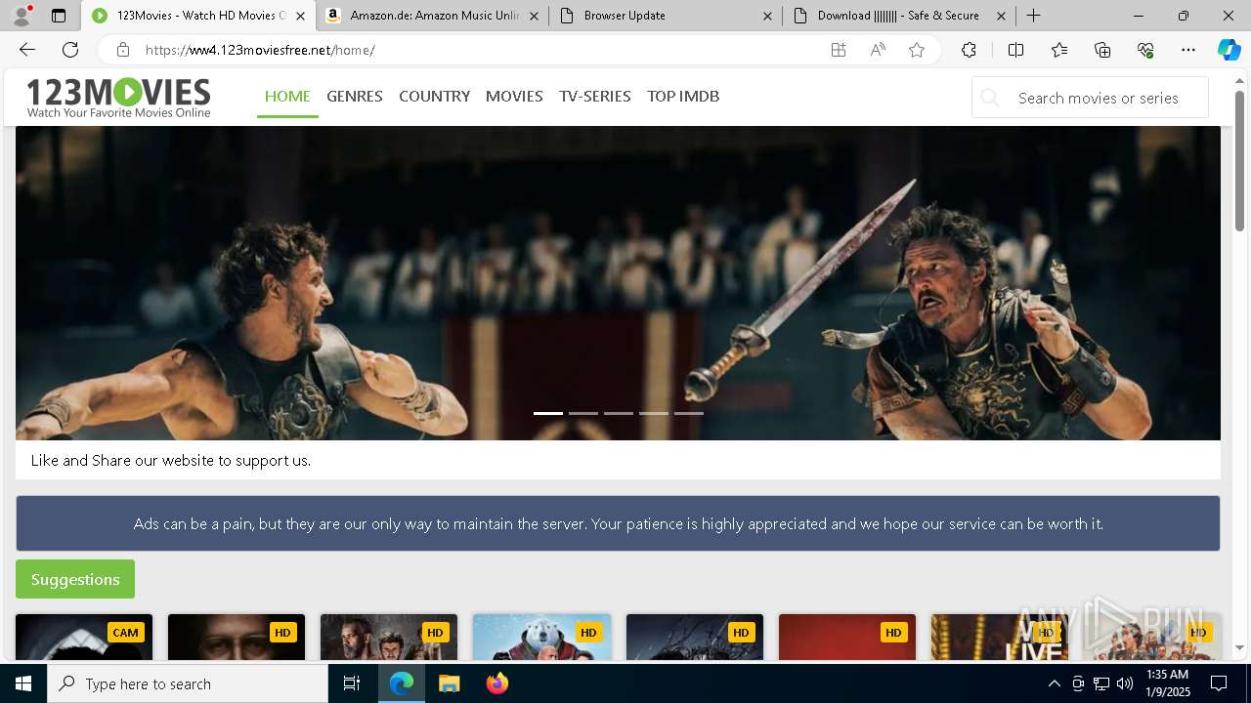Go to MOVIES section

[x=514, y=96]
